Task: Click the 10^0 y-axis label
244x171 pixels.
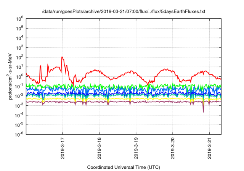Action: tap(19, 77)
